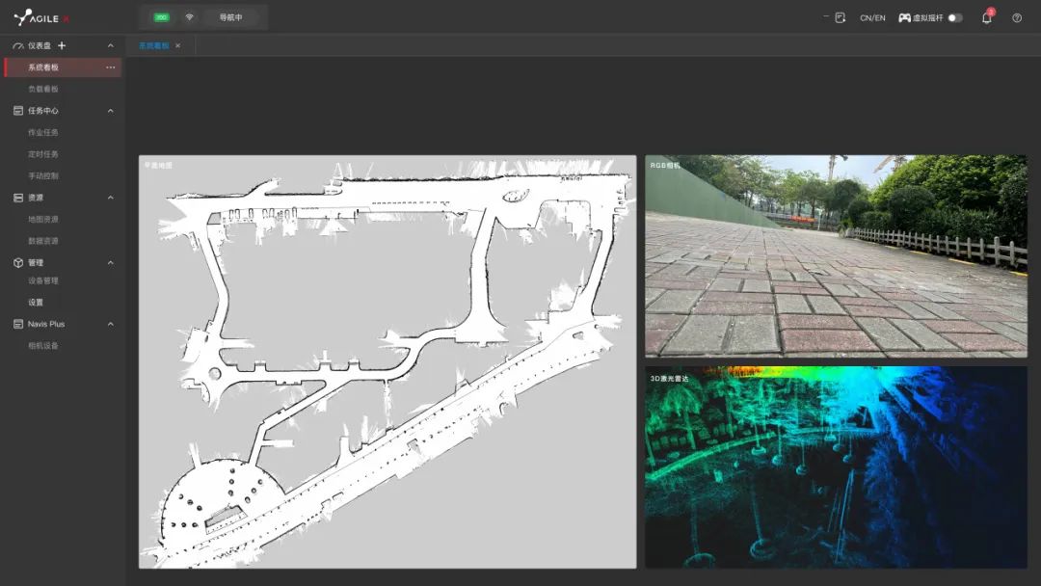Click the Wi-Fi signal status icon
1041x586 pixels.
pyautogui.click(x=189, y=17)
